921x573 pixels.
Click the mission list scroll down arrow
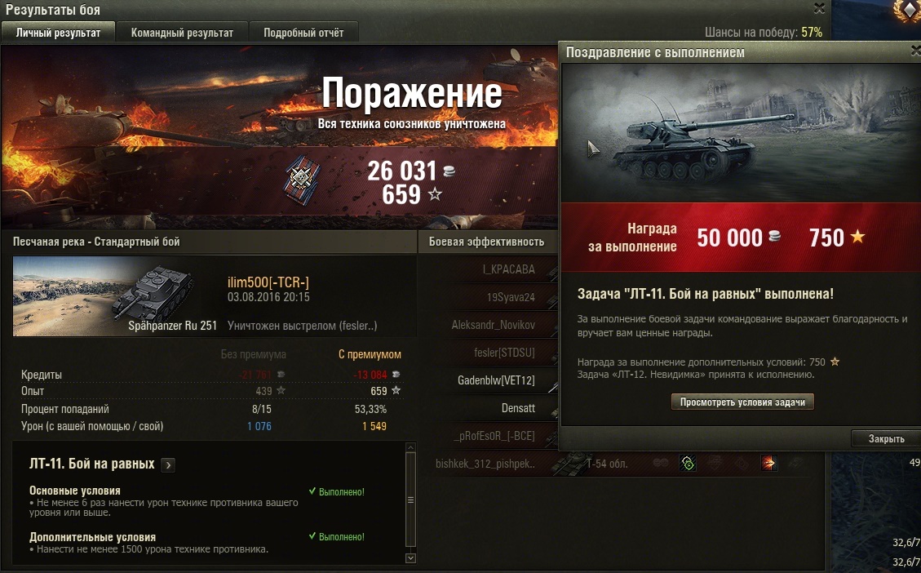click(x=410, y=557)
